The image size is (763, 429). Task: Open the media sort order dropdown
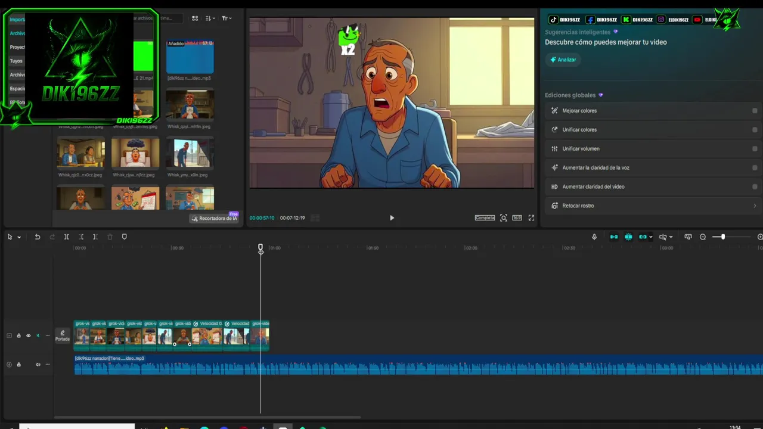pyautogui.click(x=210, y=18)
